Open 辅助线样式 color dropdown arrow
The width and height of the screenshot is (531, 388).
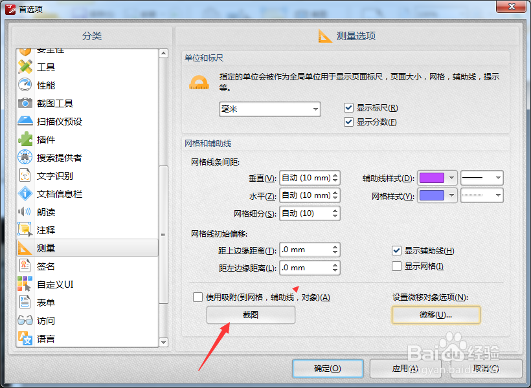[451, 178]
